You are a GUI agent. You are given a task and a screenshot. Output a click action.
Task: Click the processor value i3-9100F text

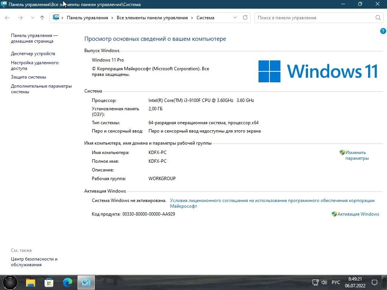click(x=201, y=100)
